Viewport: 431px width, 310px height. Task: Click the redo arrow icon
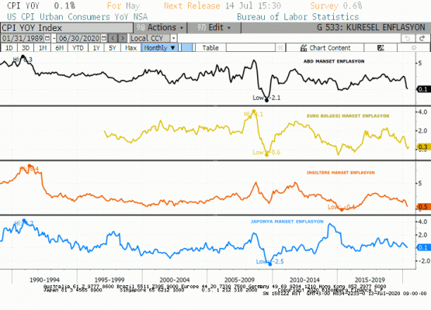[x=422, y=39]
